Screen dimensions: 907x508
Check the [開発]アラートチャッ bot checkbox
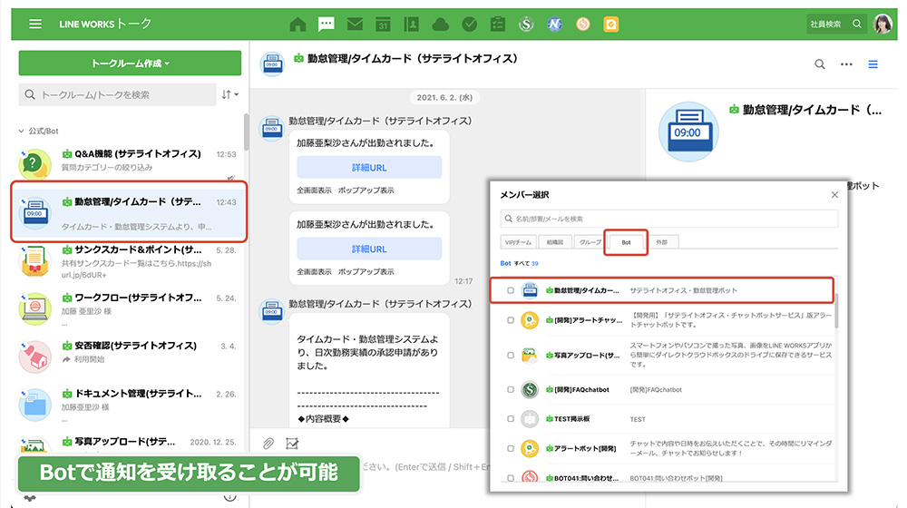pos(510,320)
